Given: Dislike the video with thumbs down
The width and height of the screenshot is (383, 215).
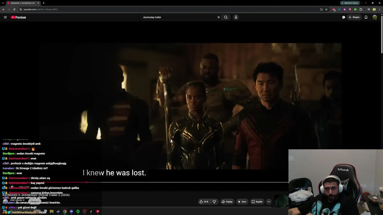Looking at the screenshot, I should point(214,202).
